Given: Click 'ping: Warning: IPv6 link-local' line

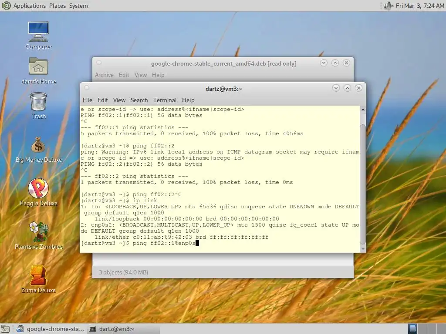Looking at the screenshot, I should coord(220,152).
